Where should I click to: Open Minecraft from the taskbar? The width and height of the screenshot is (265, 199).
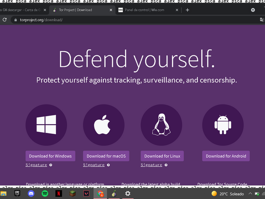[x=73, y=194]
